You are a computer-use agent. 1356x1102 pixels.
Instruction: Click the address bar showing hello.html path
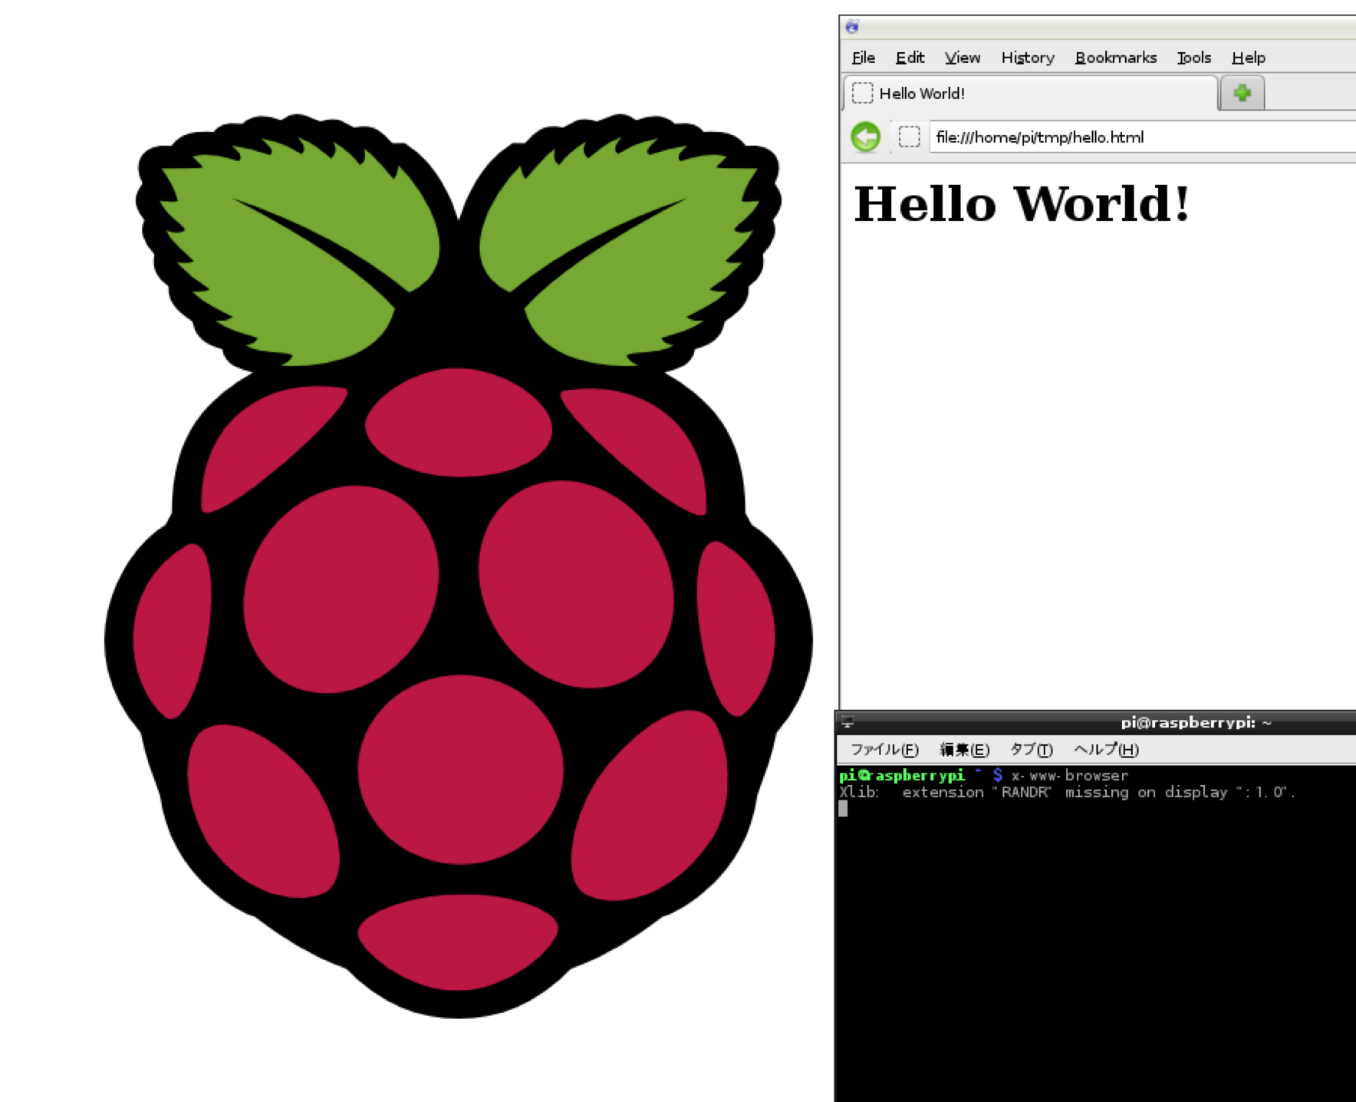pyautogui.click(x=1143, y=137)
